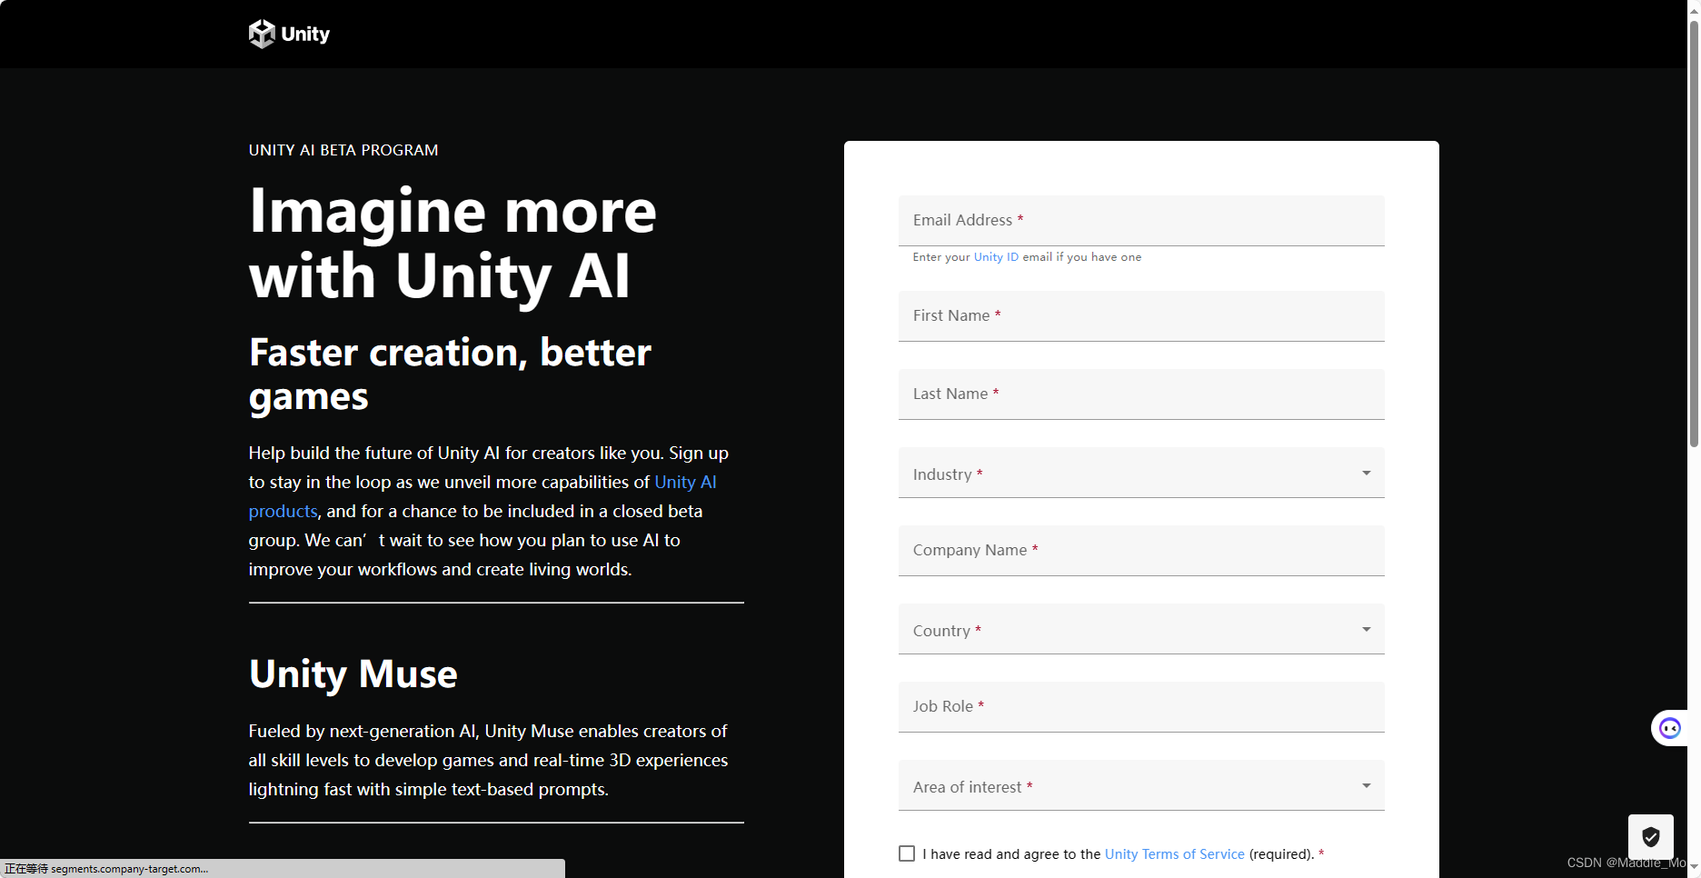1701x878 pixels.
Task: Click the page vertical scrollbar thumb
Action: (x=1694, y=233)
